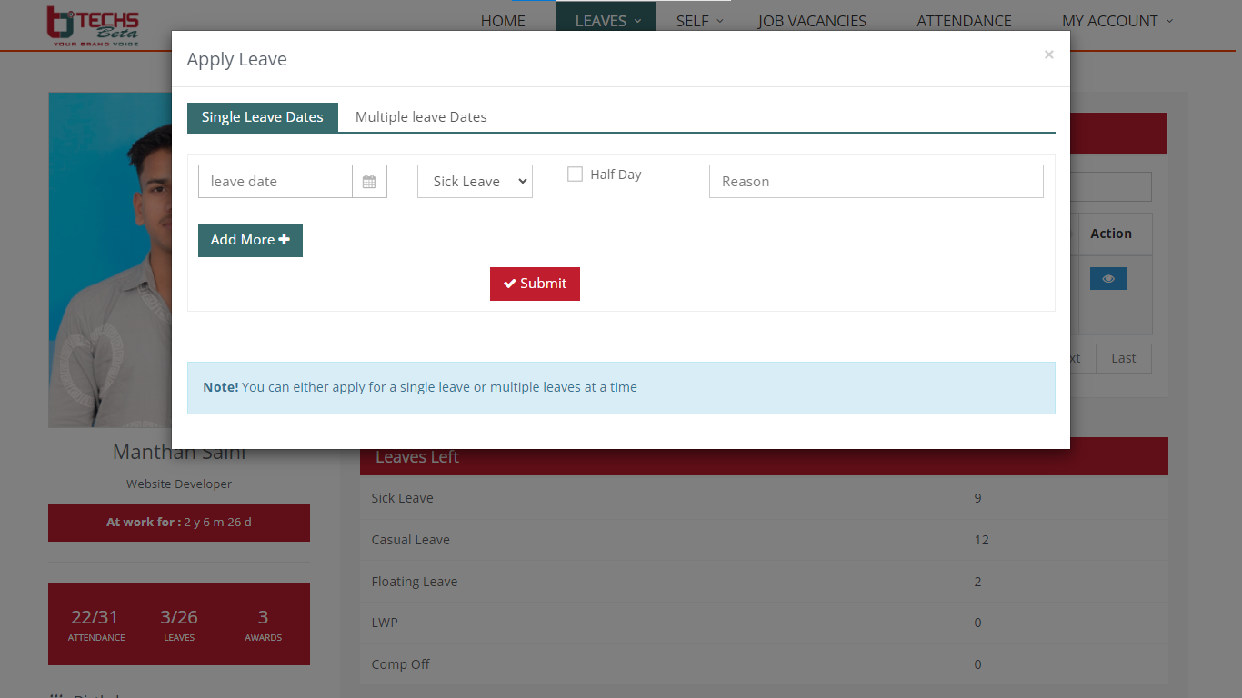
Task: Enable the Half Day checkbox
Action: tap(575, 174)
